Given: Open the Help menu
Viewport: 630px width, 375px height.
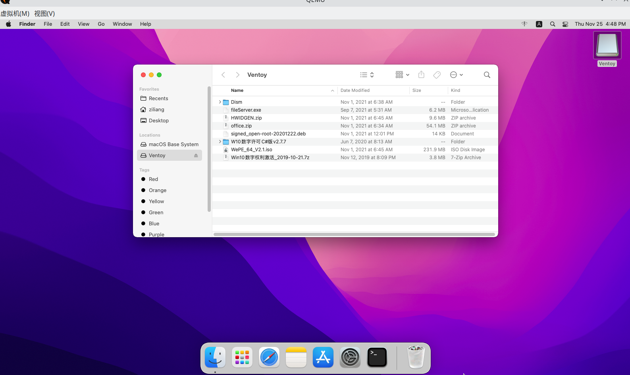Looking at the screenshot, I should (146, 24).
